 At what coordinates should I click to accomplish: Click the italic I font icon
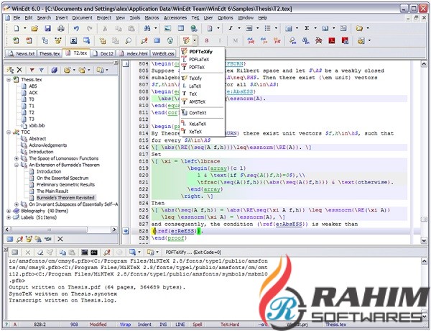[231, 28]
